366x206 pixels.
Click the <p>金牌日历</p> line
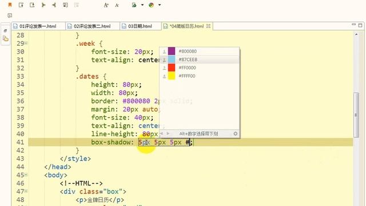click(100, 200)
